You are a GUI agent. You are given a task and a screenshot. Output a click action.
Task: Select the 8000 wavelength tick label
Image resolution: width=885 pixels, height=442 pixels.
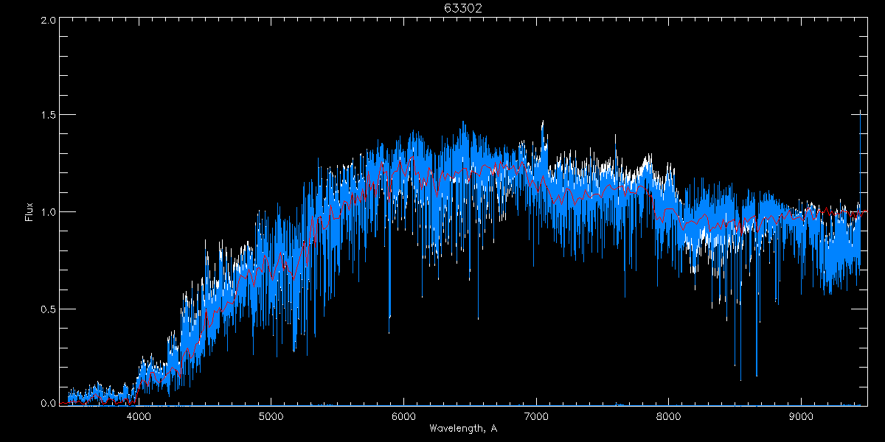pyautogui.click(x=669, y=415)
